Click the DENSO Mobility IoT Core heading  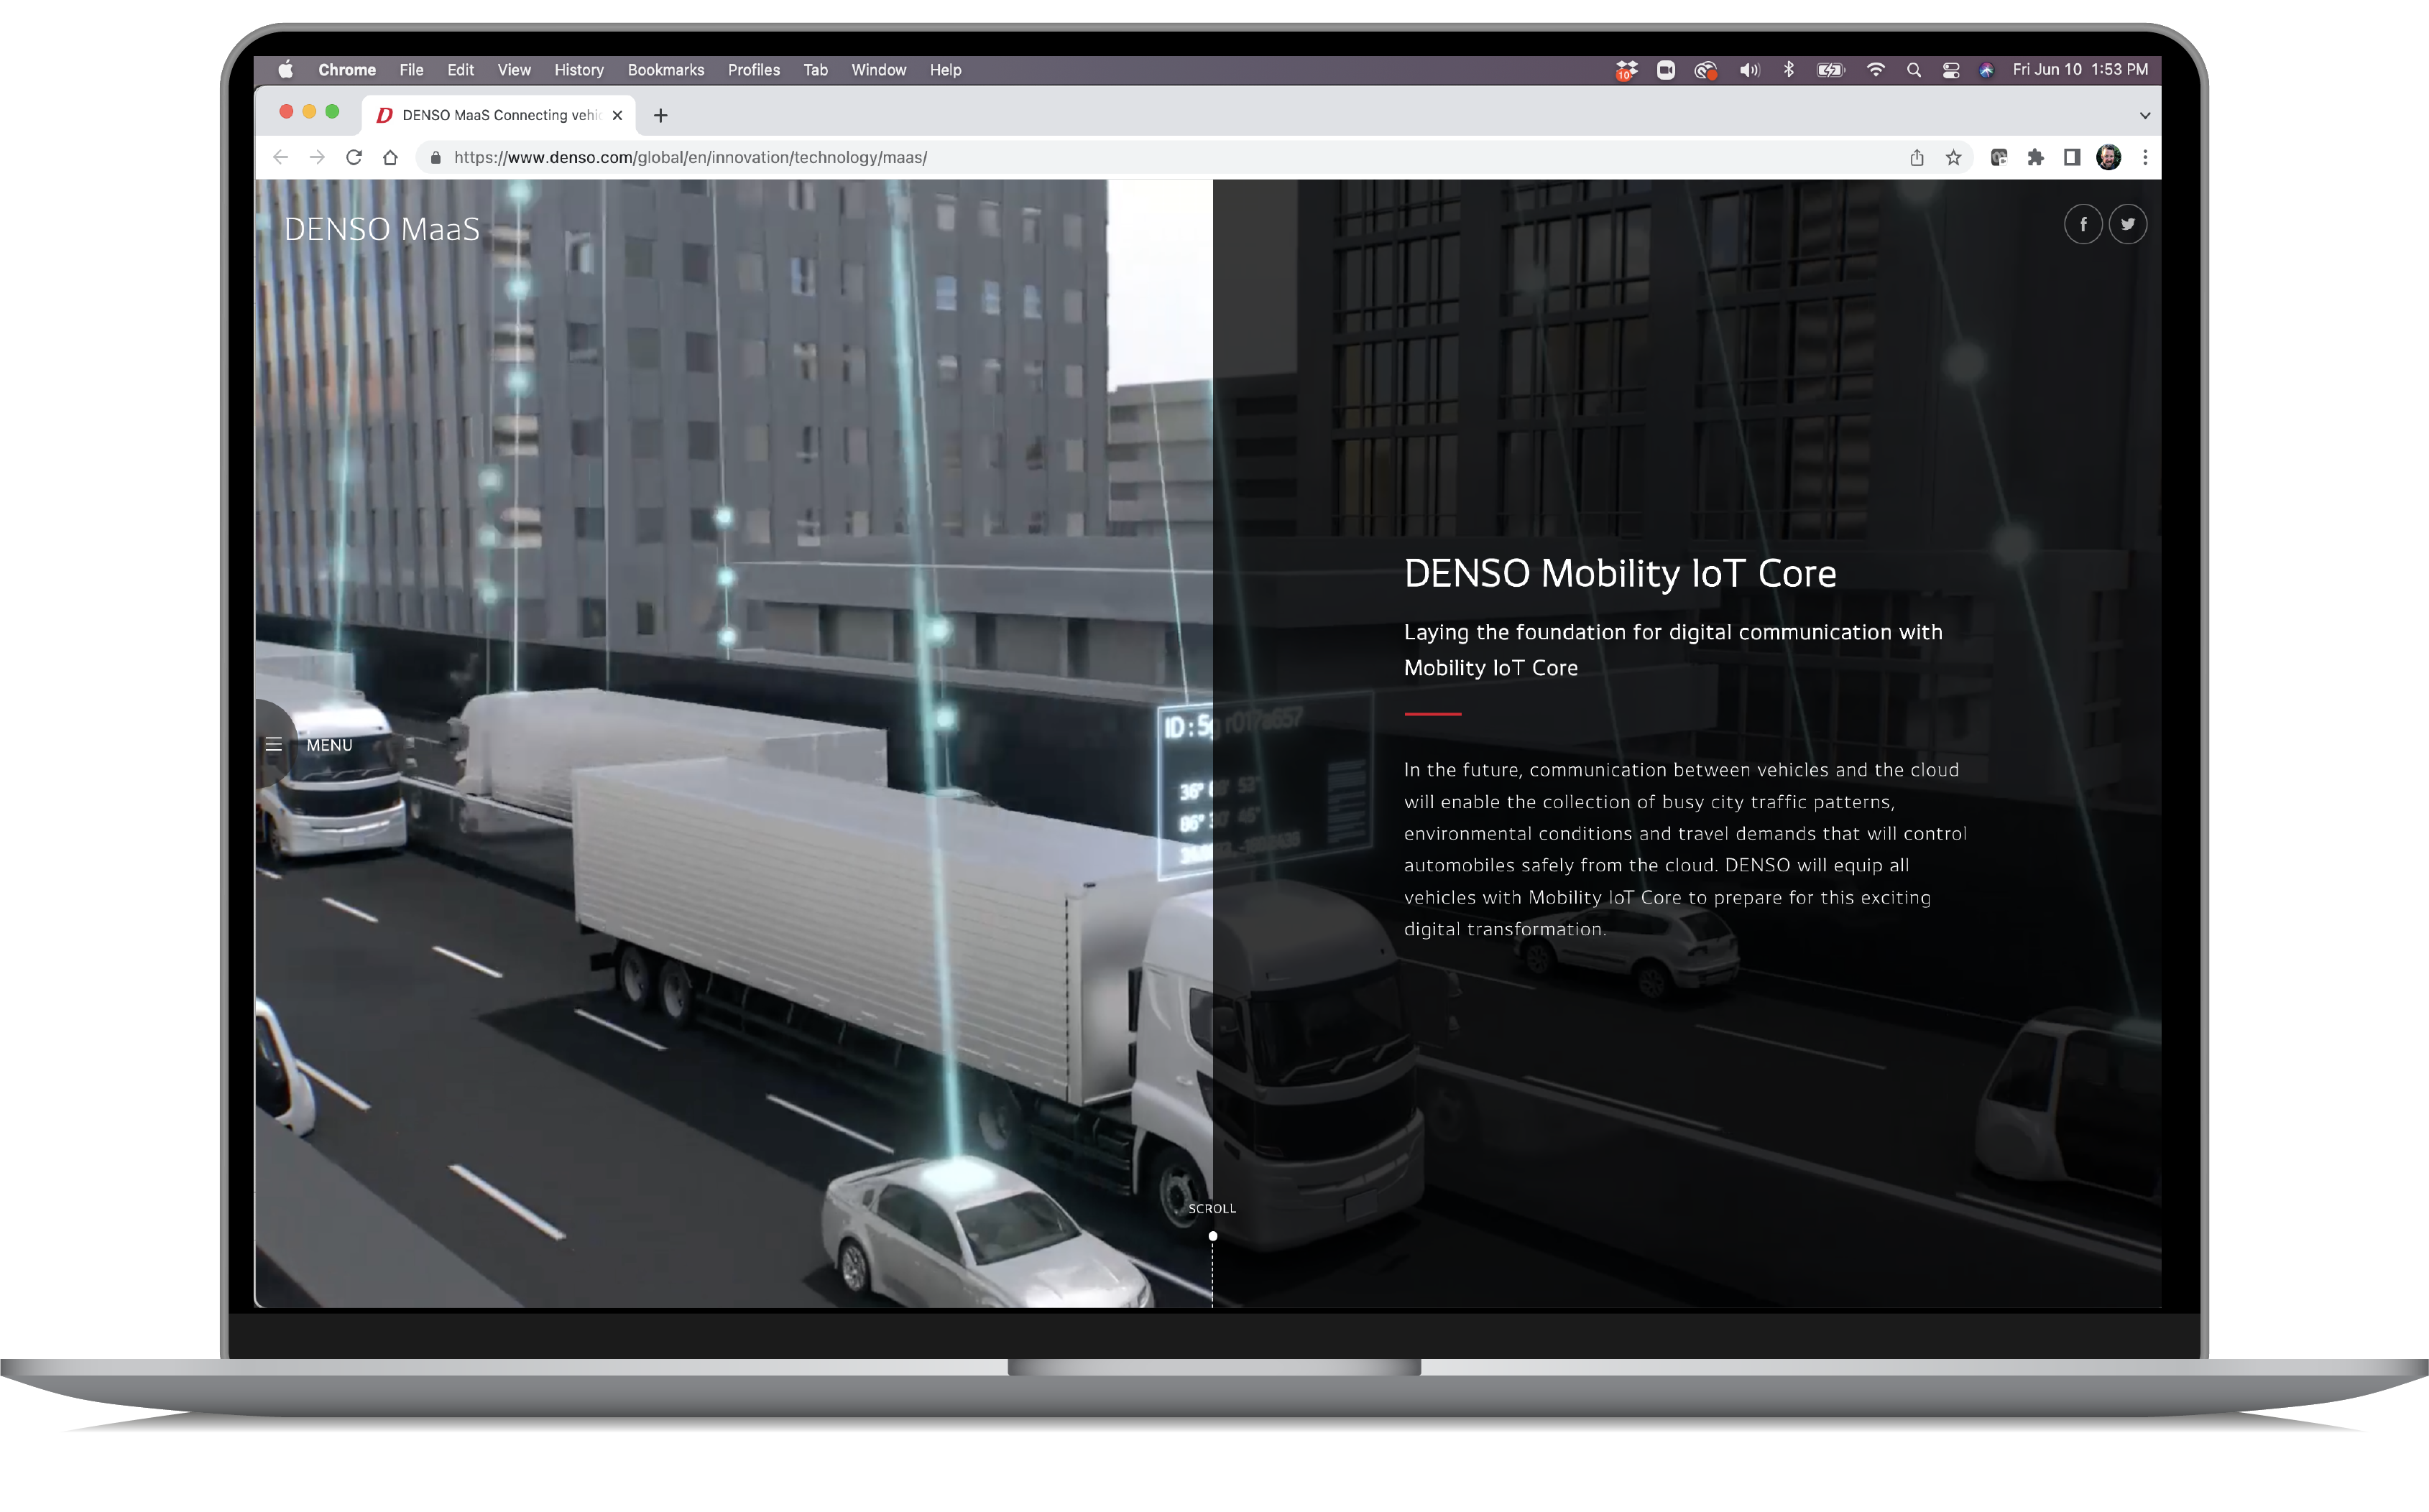pyautogui.click(x=1620, y=573)
